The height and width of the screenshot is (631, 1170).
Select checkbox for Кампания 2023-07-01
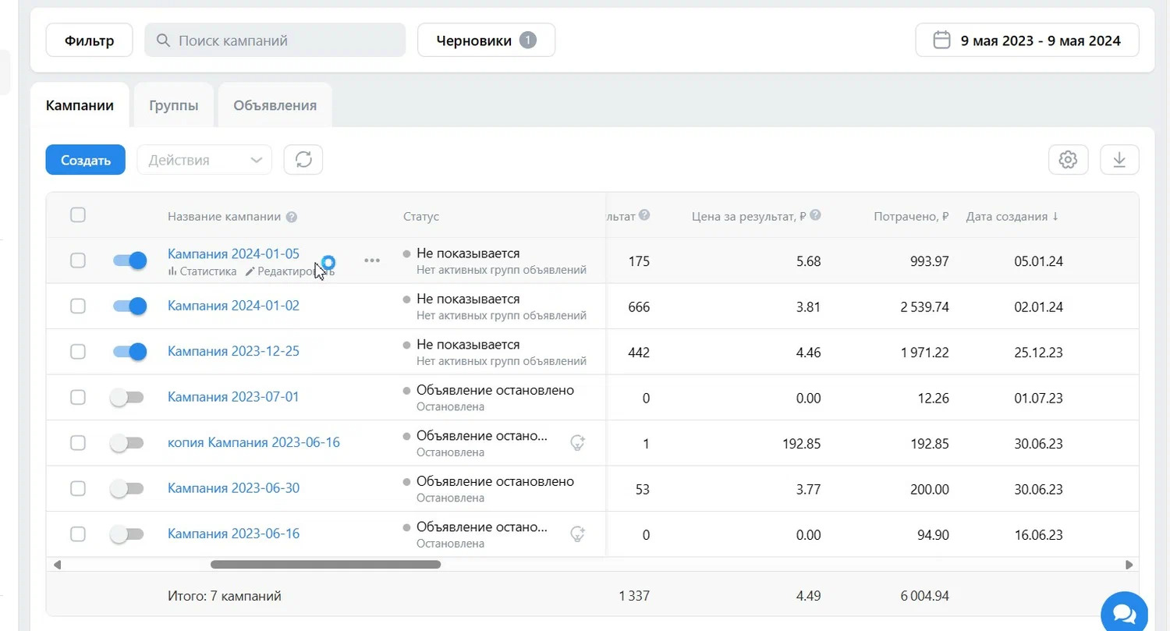pos(78,397)
